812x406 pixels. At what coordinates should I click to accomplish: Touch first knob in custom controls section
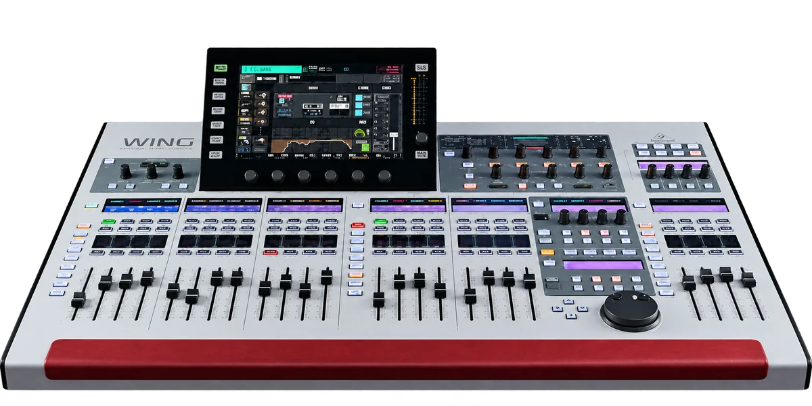[564, 217]
